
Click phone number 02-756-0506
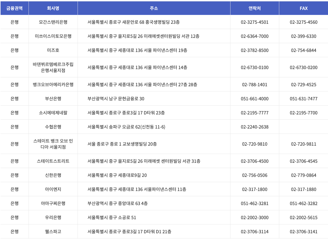pos(255,175)
